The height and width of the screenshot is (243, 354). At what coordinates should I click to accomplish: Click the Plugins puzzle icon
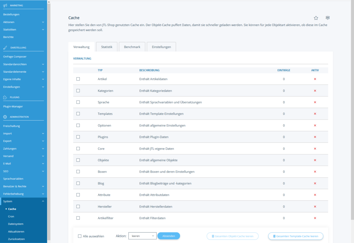pyautogui.click(x=5, y=98)
